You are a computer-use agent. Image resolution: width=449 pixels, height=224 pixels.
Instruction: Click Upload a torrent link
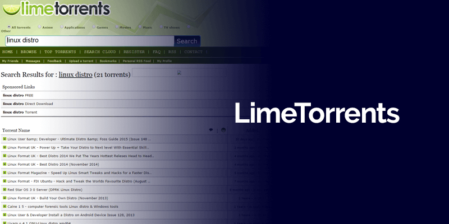81,61
